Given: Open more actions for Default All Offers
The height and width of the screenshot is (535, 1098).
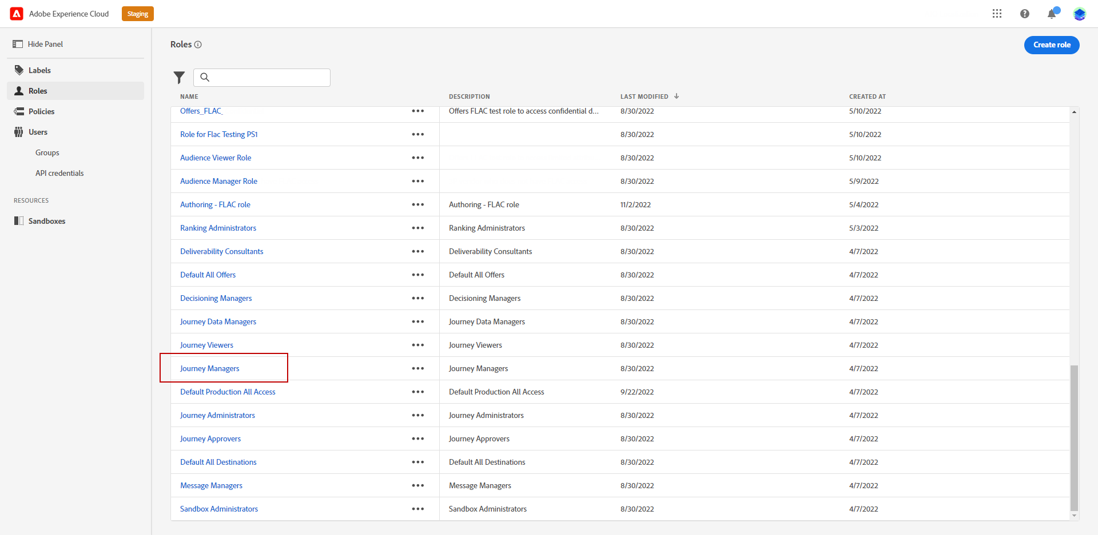Looking at the screenshot, I should [418, 275].
